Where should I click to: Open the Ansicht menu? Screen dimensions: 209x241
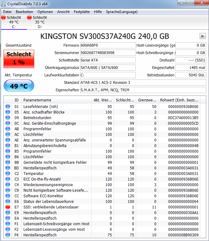63,12
